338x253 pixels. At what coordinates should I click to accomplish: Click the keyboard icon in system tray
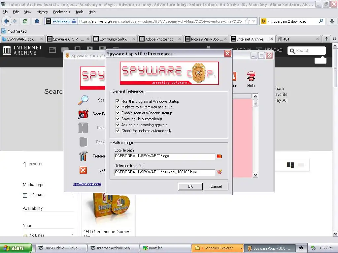tap(301, 248)
